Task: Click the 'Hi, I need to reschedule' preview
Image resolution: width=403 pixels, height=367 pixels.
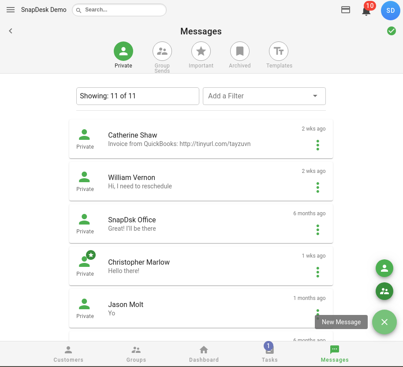Action: pyautogui.click(x=140, y=186)
